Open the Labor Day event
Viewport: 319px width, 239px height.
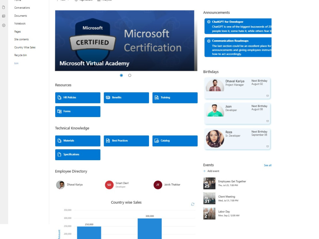[x=224, y=212]
